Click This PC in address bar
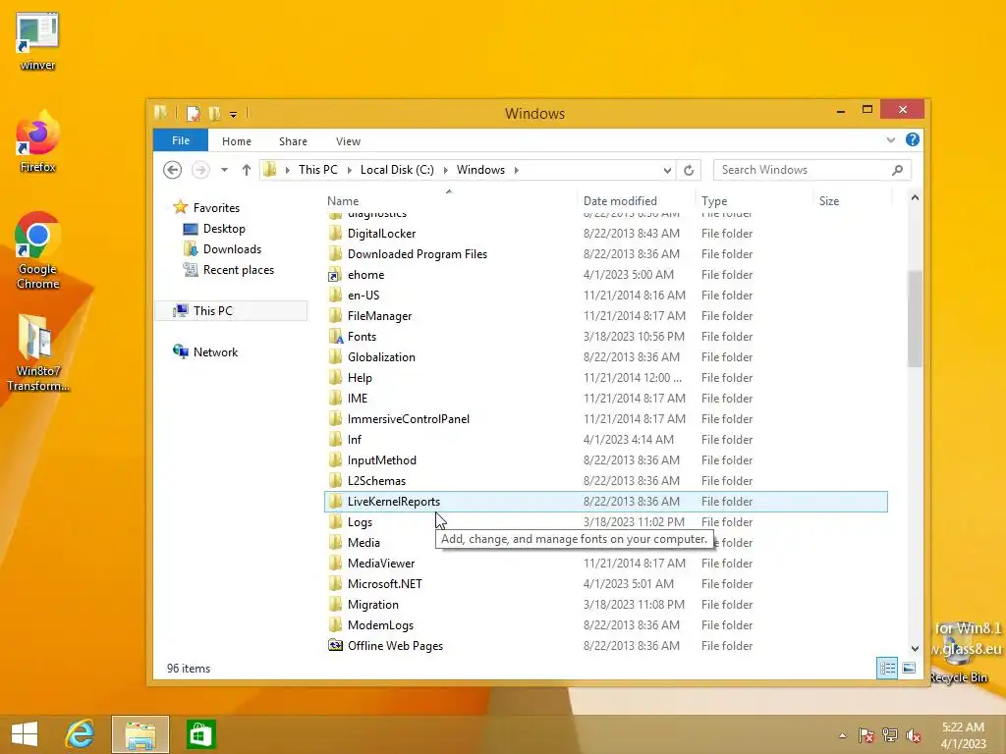 [317, 170]
